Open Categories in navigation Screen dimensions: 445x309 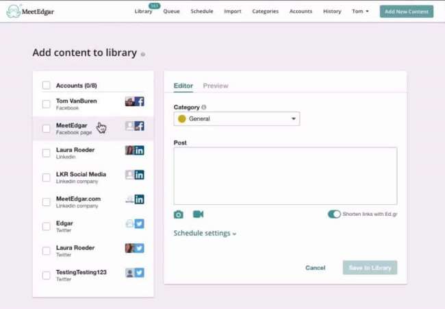266,12
